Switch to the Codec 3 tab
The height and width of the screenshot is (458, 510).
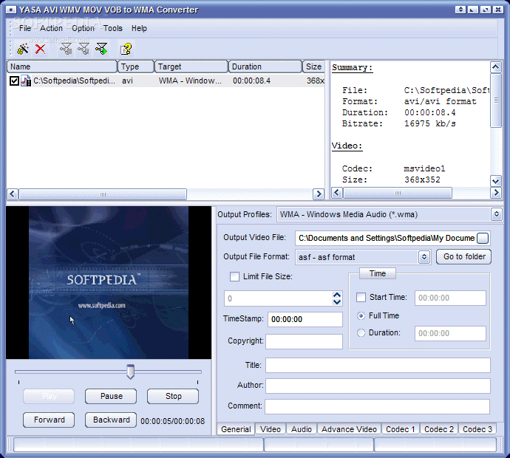tap(477, 429)
